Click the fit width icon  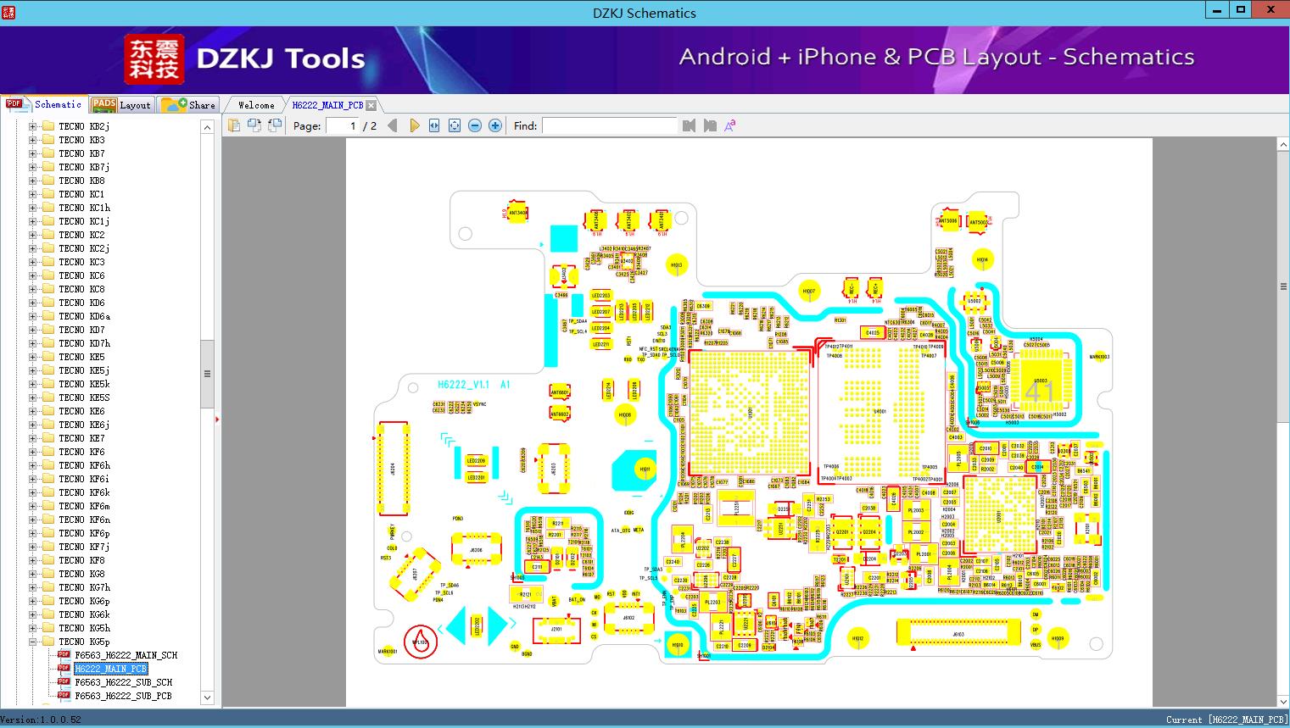[x=434, y=125]
